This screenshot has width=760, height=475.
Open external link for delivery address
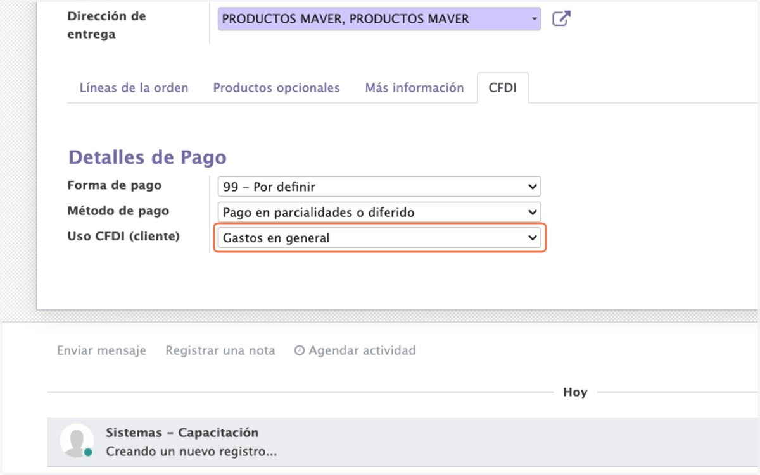(x=561, y=19)
